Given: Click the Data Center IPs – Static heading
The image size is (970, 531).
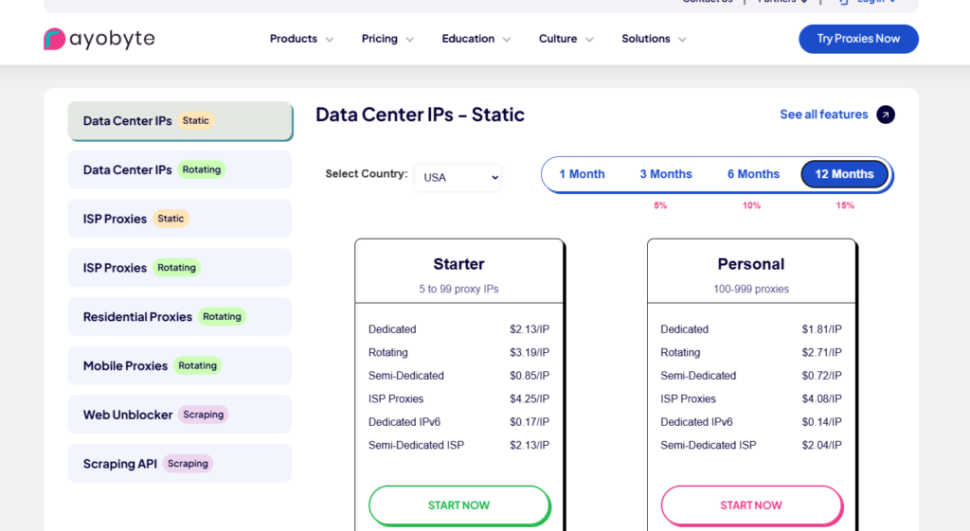Looking at the screenshot, I should [420, 115].
